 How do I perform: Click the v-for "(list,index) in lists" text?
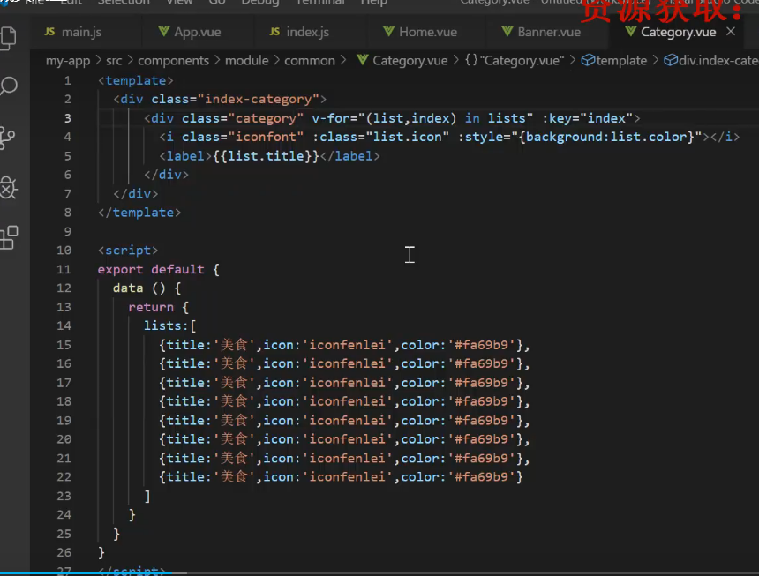pos(422,118)
